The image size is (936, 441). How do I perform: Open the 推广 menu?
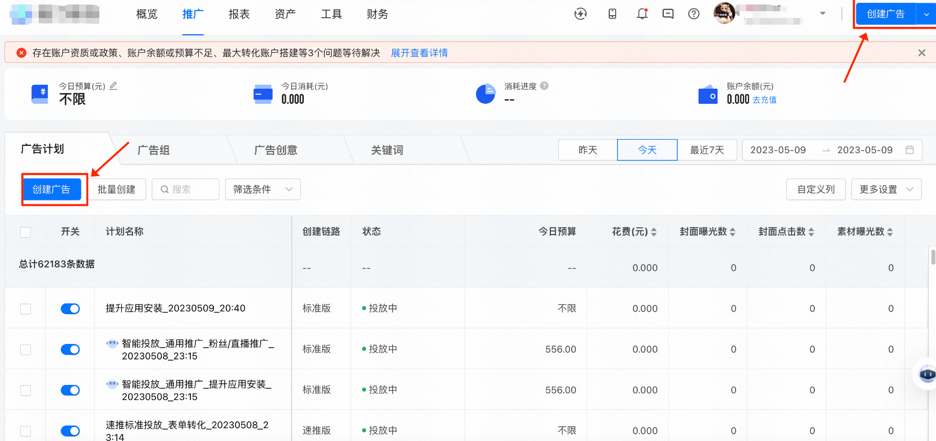point(193,15)
